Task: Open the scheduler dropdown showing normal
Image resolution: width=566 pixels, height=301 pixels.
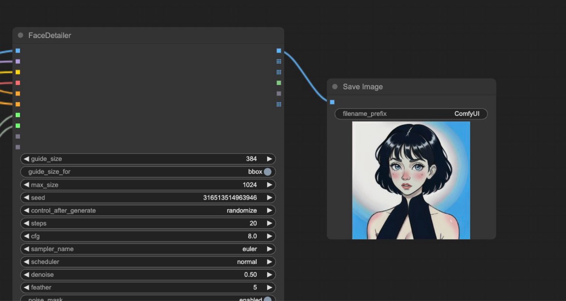Action: coord(148,262)
